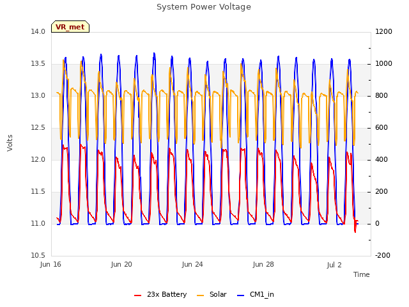Click the Jul 2 x-axis tick label
409x307 pixels.
click(334, 265)
